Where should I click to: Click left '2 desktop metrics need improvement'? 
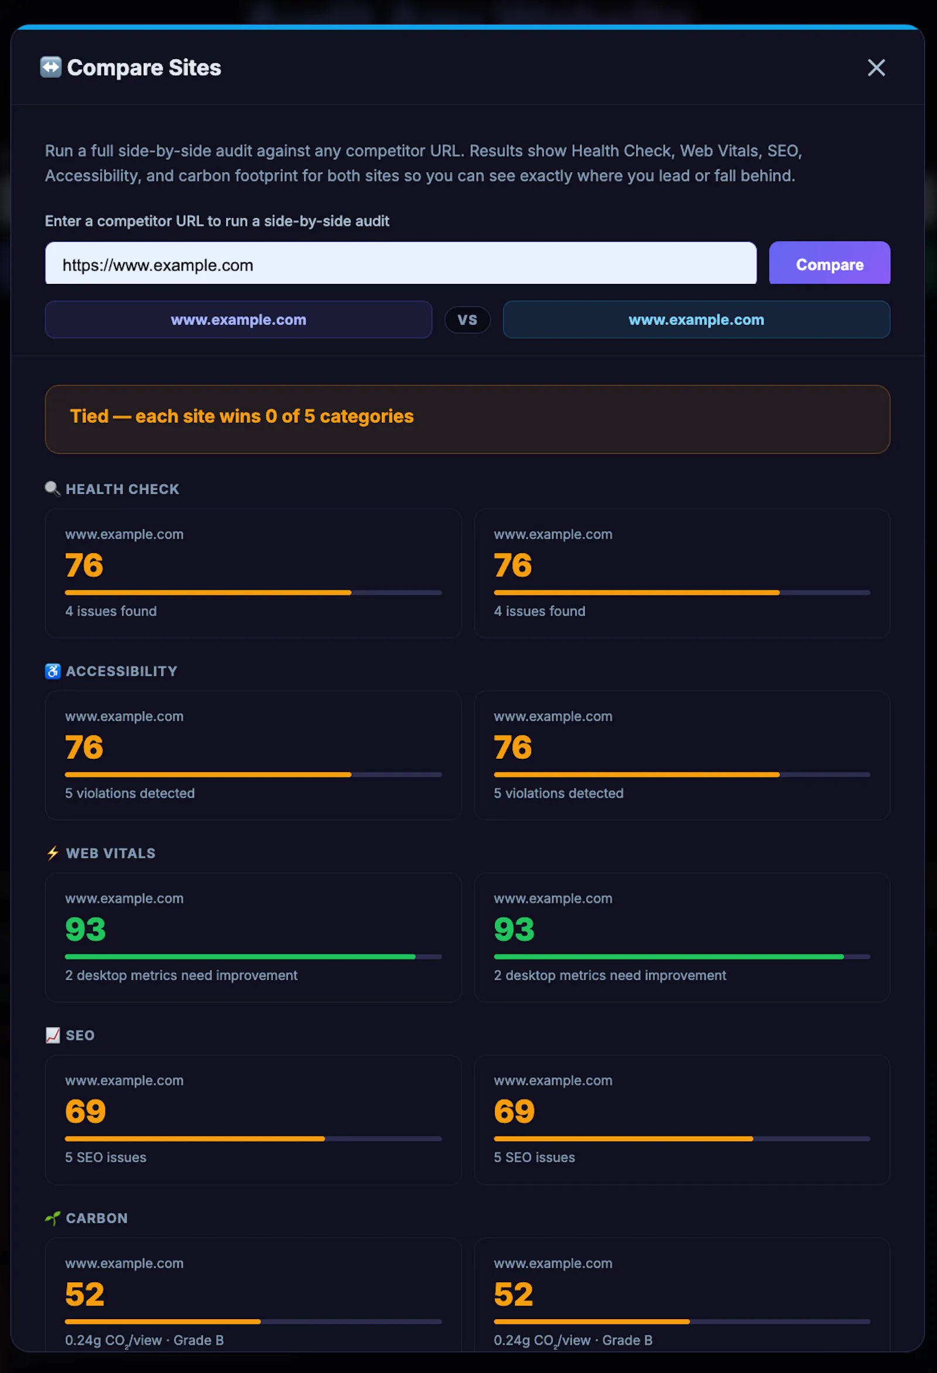tap(181, 975)
